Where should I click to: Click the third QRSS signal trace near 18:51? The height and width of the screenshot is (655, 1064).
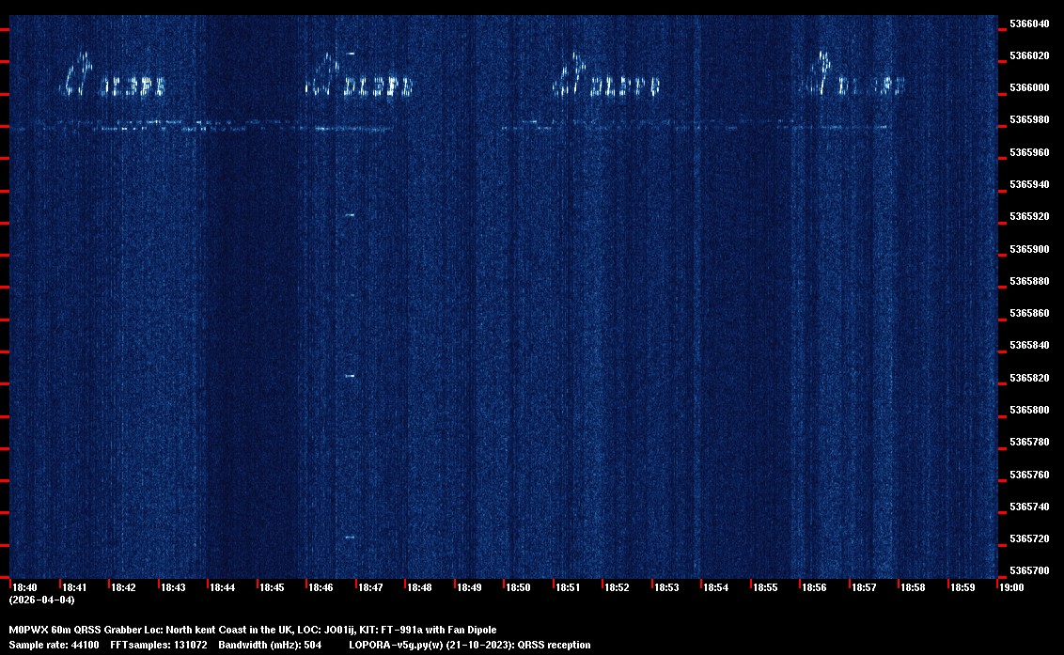[606, 75]
